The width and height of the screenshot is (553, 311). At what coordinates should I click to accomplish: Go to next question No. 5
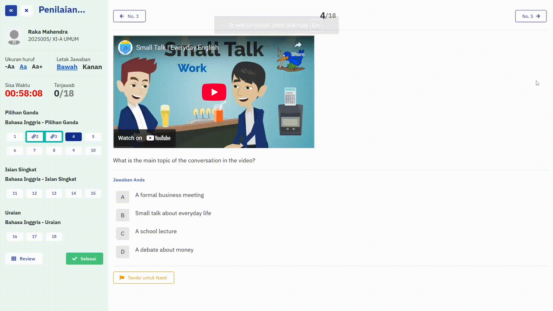[x=531, y=16]
